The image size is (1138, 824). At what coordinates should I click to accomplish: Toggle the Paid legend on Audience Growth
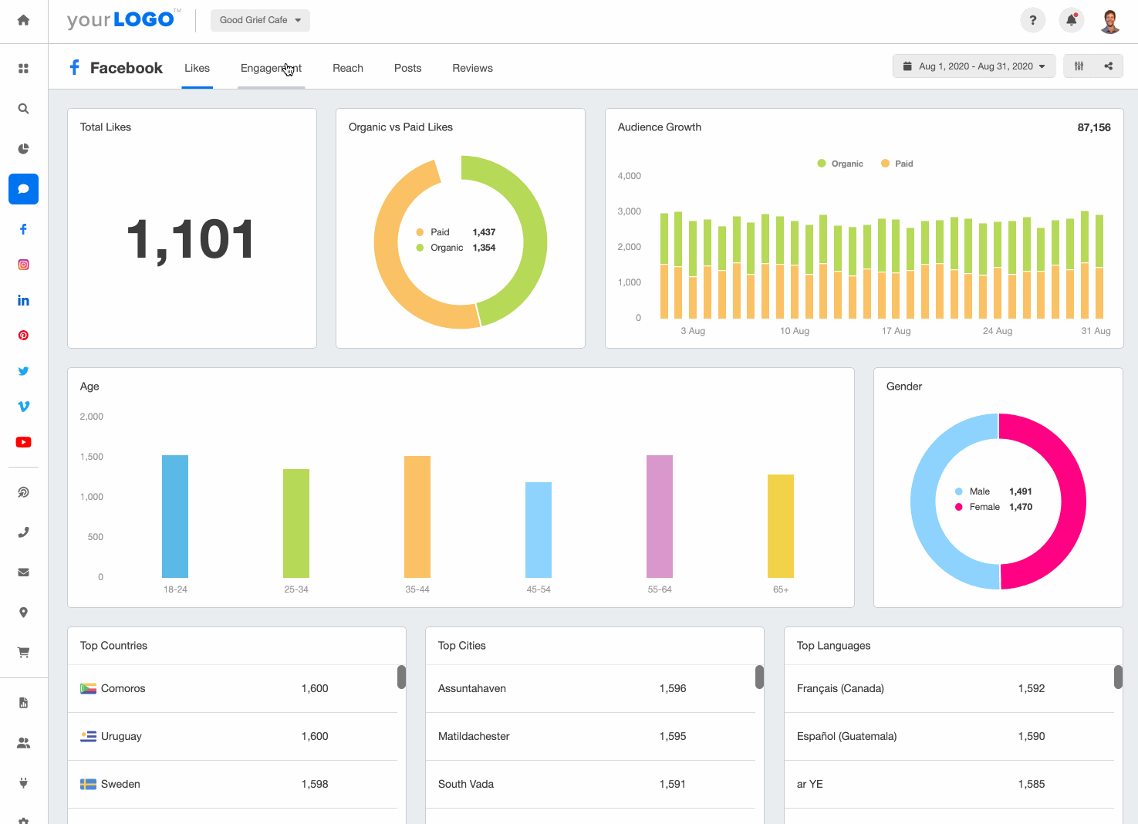pyautogui.click(x=896, y=163)
